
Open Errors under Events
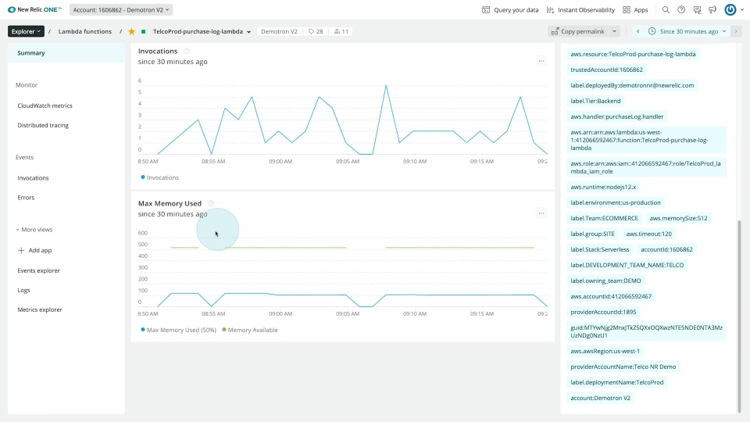(x=26, y=198)
